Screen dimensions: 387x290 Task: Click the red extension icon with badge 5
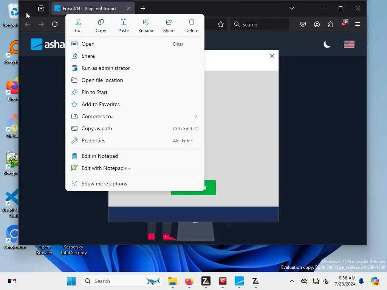pos(344,24)
